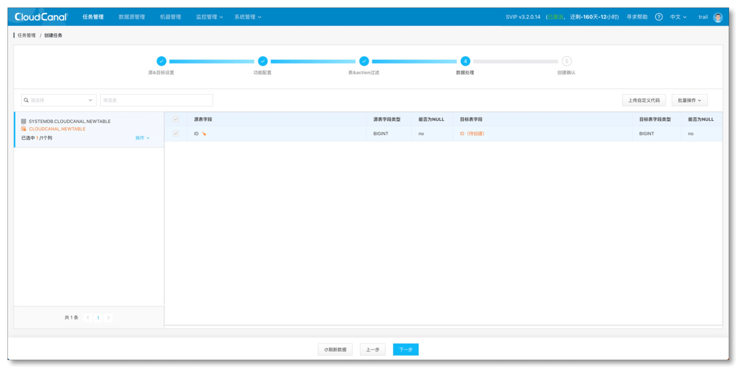740x371 pixels.
Task: Click the source table grid icon
Action: [x=24, y=121]
